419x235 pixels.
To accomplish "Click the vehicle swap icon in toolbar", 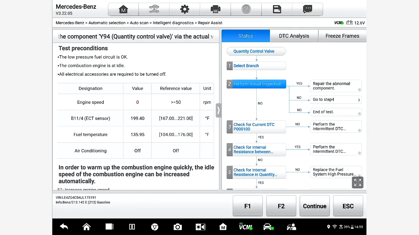I will point(154,9).
